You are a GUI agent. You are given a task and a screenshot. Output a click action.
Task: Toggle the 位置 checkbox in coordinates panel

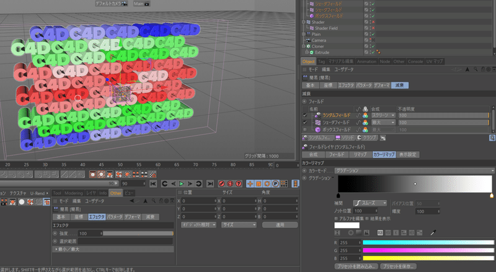[x=180, y=192]
